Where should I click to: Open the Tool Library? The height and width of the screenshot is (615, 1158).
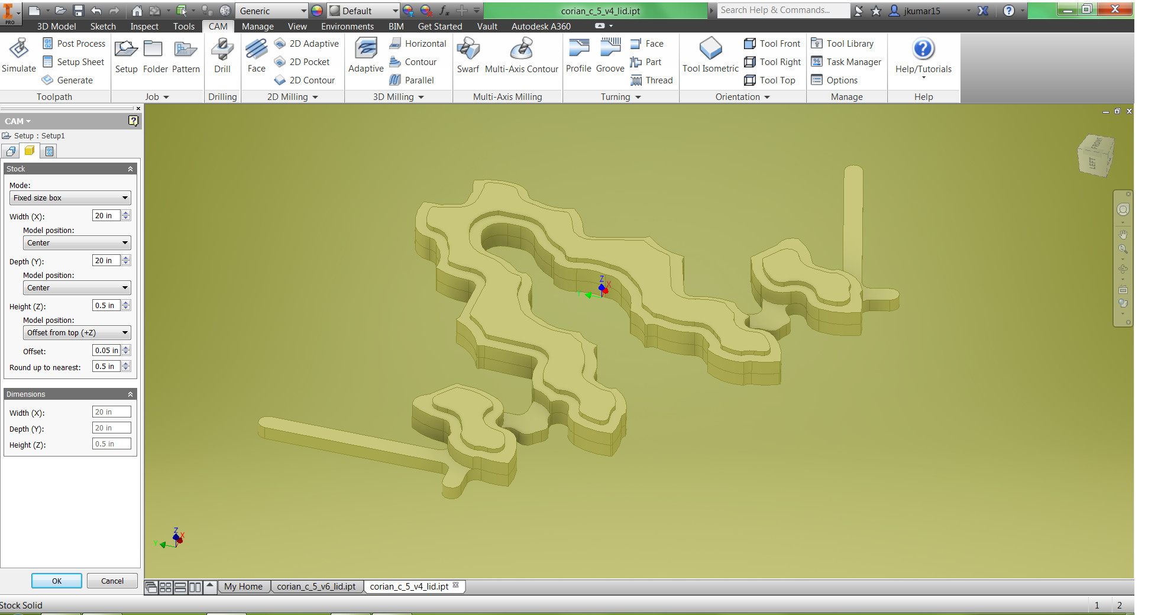tap(842, 44)
